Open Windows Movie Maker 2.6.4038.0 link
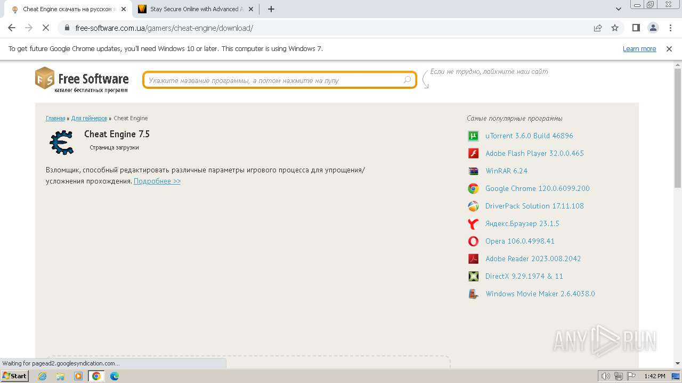Screen dimensions: 682x383 tap(540, 294)
